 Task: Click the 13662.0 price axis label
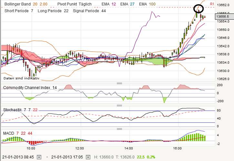coord(223,5)
